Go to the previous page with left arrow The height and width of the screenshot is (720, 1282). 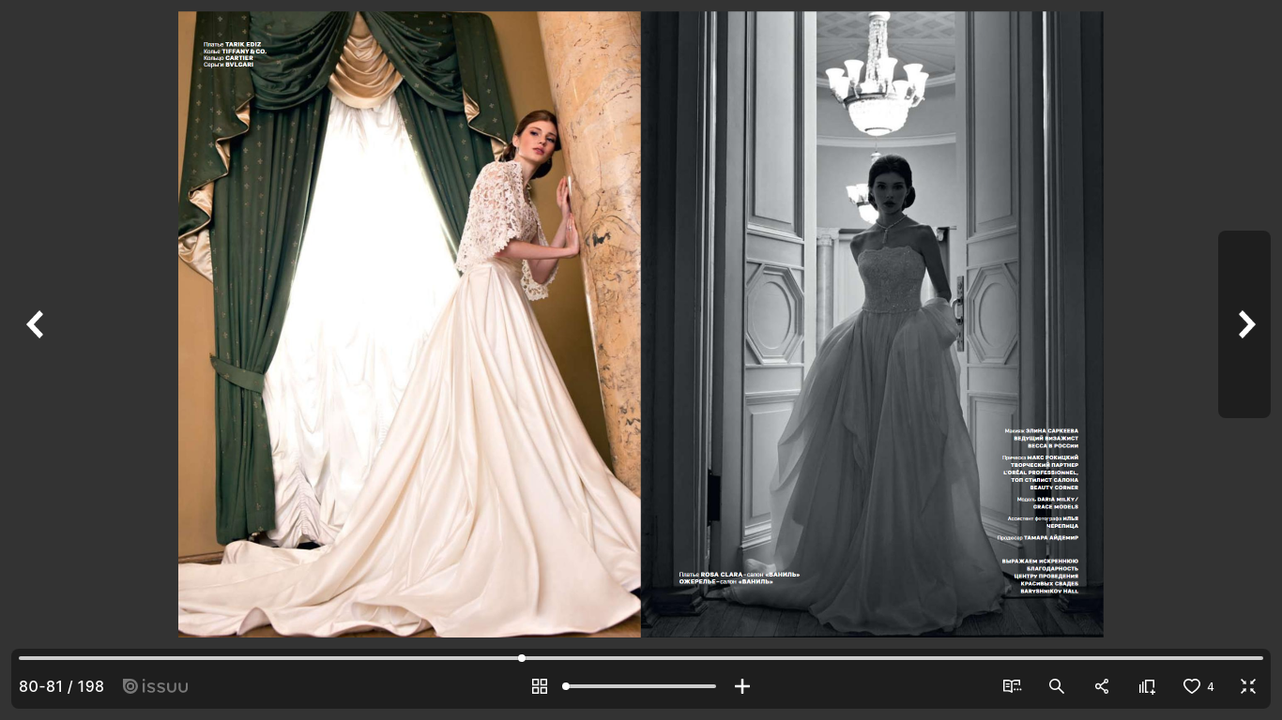35,324
